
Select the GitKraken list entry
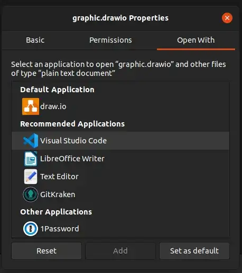click(x=120, y=194)
